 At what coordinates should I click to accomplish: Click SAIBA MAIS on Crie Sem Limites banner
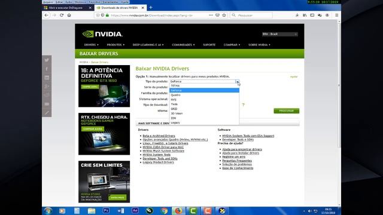(117, 198)
